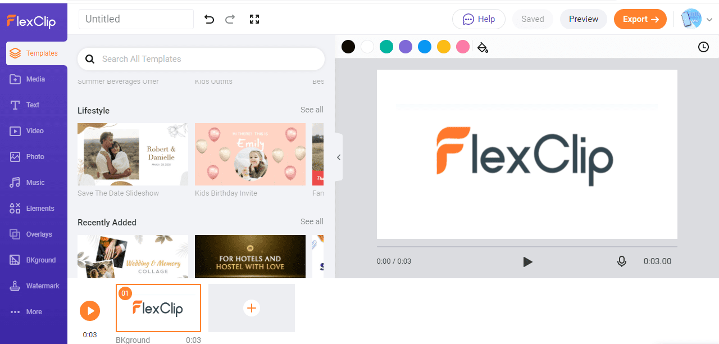Select the yellow color swatch
719x344 pixels.
pos(444,47)
